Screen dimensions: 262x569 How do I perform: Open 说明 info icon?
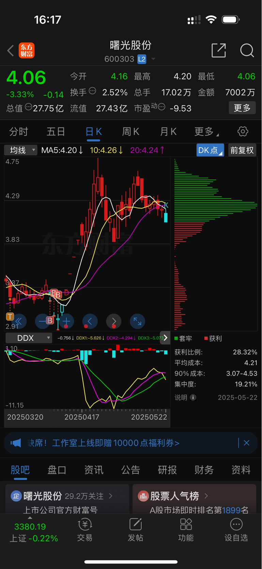[x=193, y=397]
